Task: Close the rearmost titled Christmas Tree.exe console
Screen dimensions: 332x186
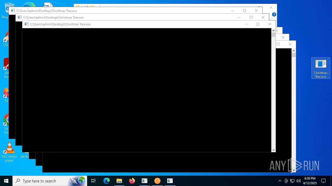Action: point(256,11)
